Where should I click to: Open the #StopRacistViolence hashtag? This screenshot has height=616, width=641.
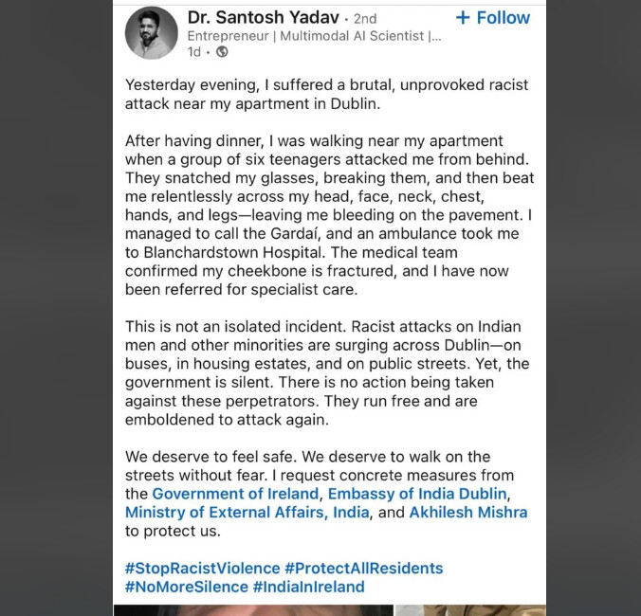[x=202, y=569]
